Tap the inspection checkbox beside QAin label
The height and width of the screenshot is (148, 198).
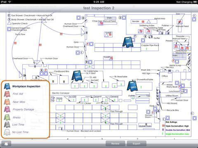tap(91, 44)
